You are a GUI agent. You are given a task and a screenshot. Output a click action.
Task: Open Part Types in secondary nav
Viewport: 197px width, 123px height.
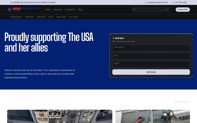(x=73, y=17)
